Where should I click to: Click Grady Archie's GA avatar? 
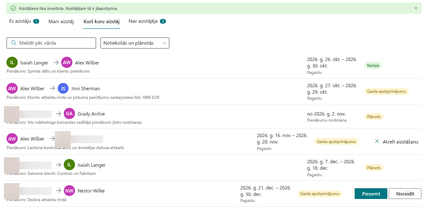pos(69,113)
